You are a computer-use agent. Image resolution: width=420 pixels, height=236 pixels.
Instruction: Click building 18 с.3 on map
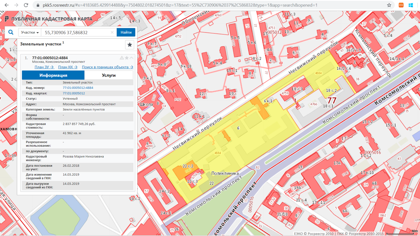pyautogui.click(x=297, y=89)
